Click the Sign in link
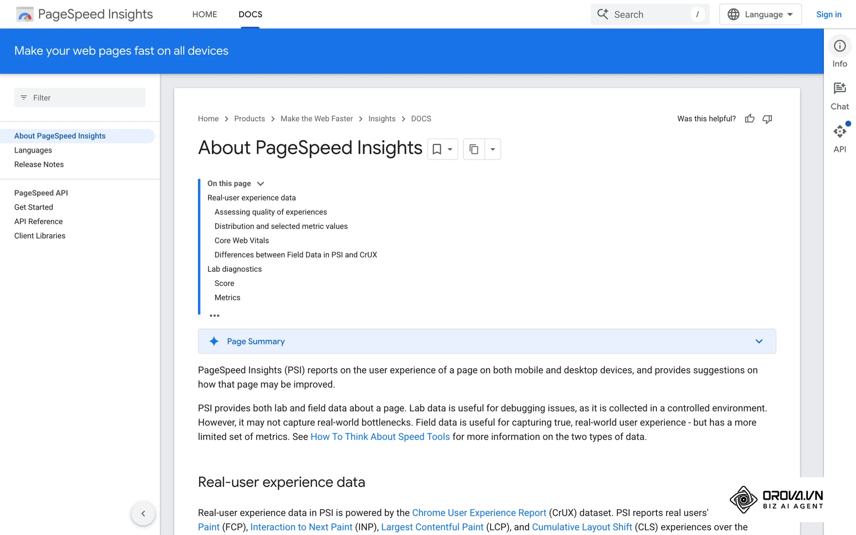Viewport: 856px width, 535px height. (x=829, y=14)
